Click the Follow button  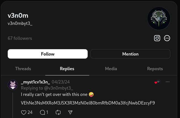pyautogui.click(x=48, y=54)
